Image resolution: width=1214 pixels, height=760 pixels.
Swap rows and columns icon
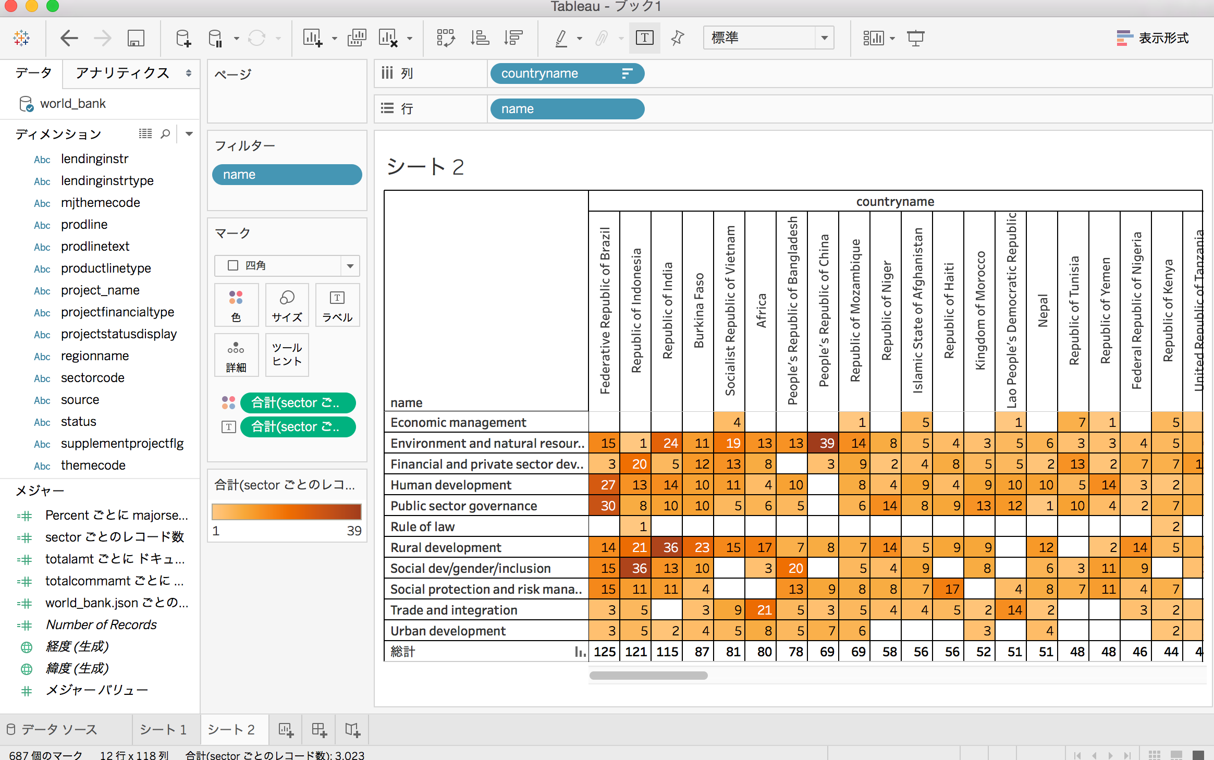(446, 38)
